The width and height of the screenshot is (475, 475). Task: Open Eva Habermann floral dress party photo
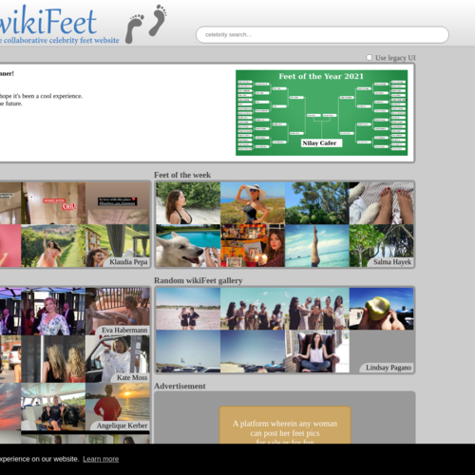pos(53,312)
